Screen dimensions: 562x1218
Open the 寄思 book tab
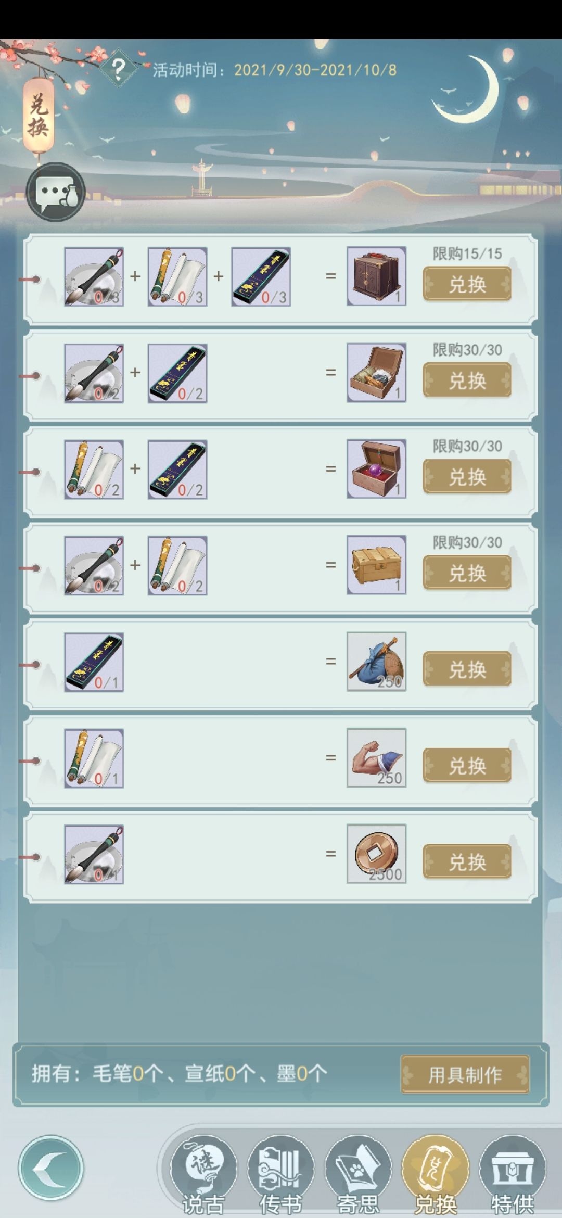coord(358,1174)
